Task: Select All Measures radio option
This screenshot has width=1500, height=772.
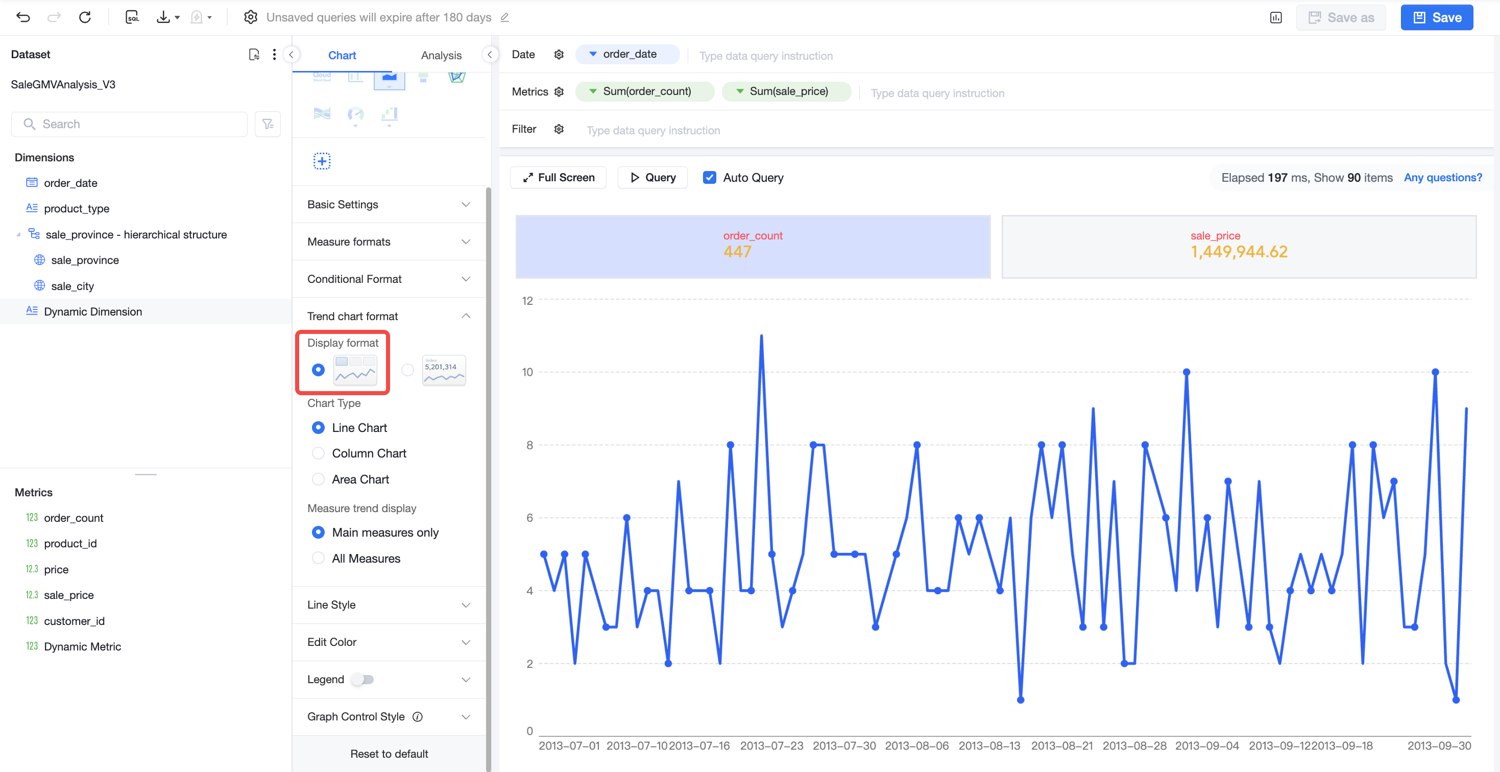Action: pyautogui.click(x=318, y=559)
